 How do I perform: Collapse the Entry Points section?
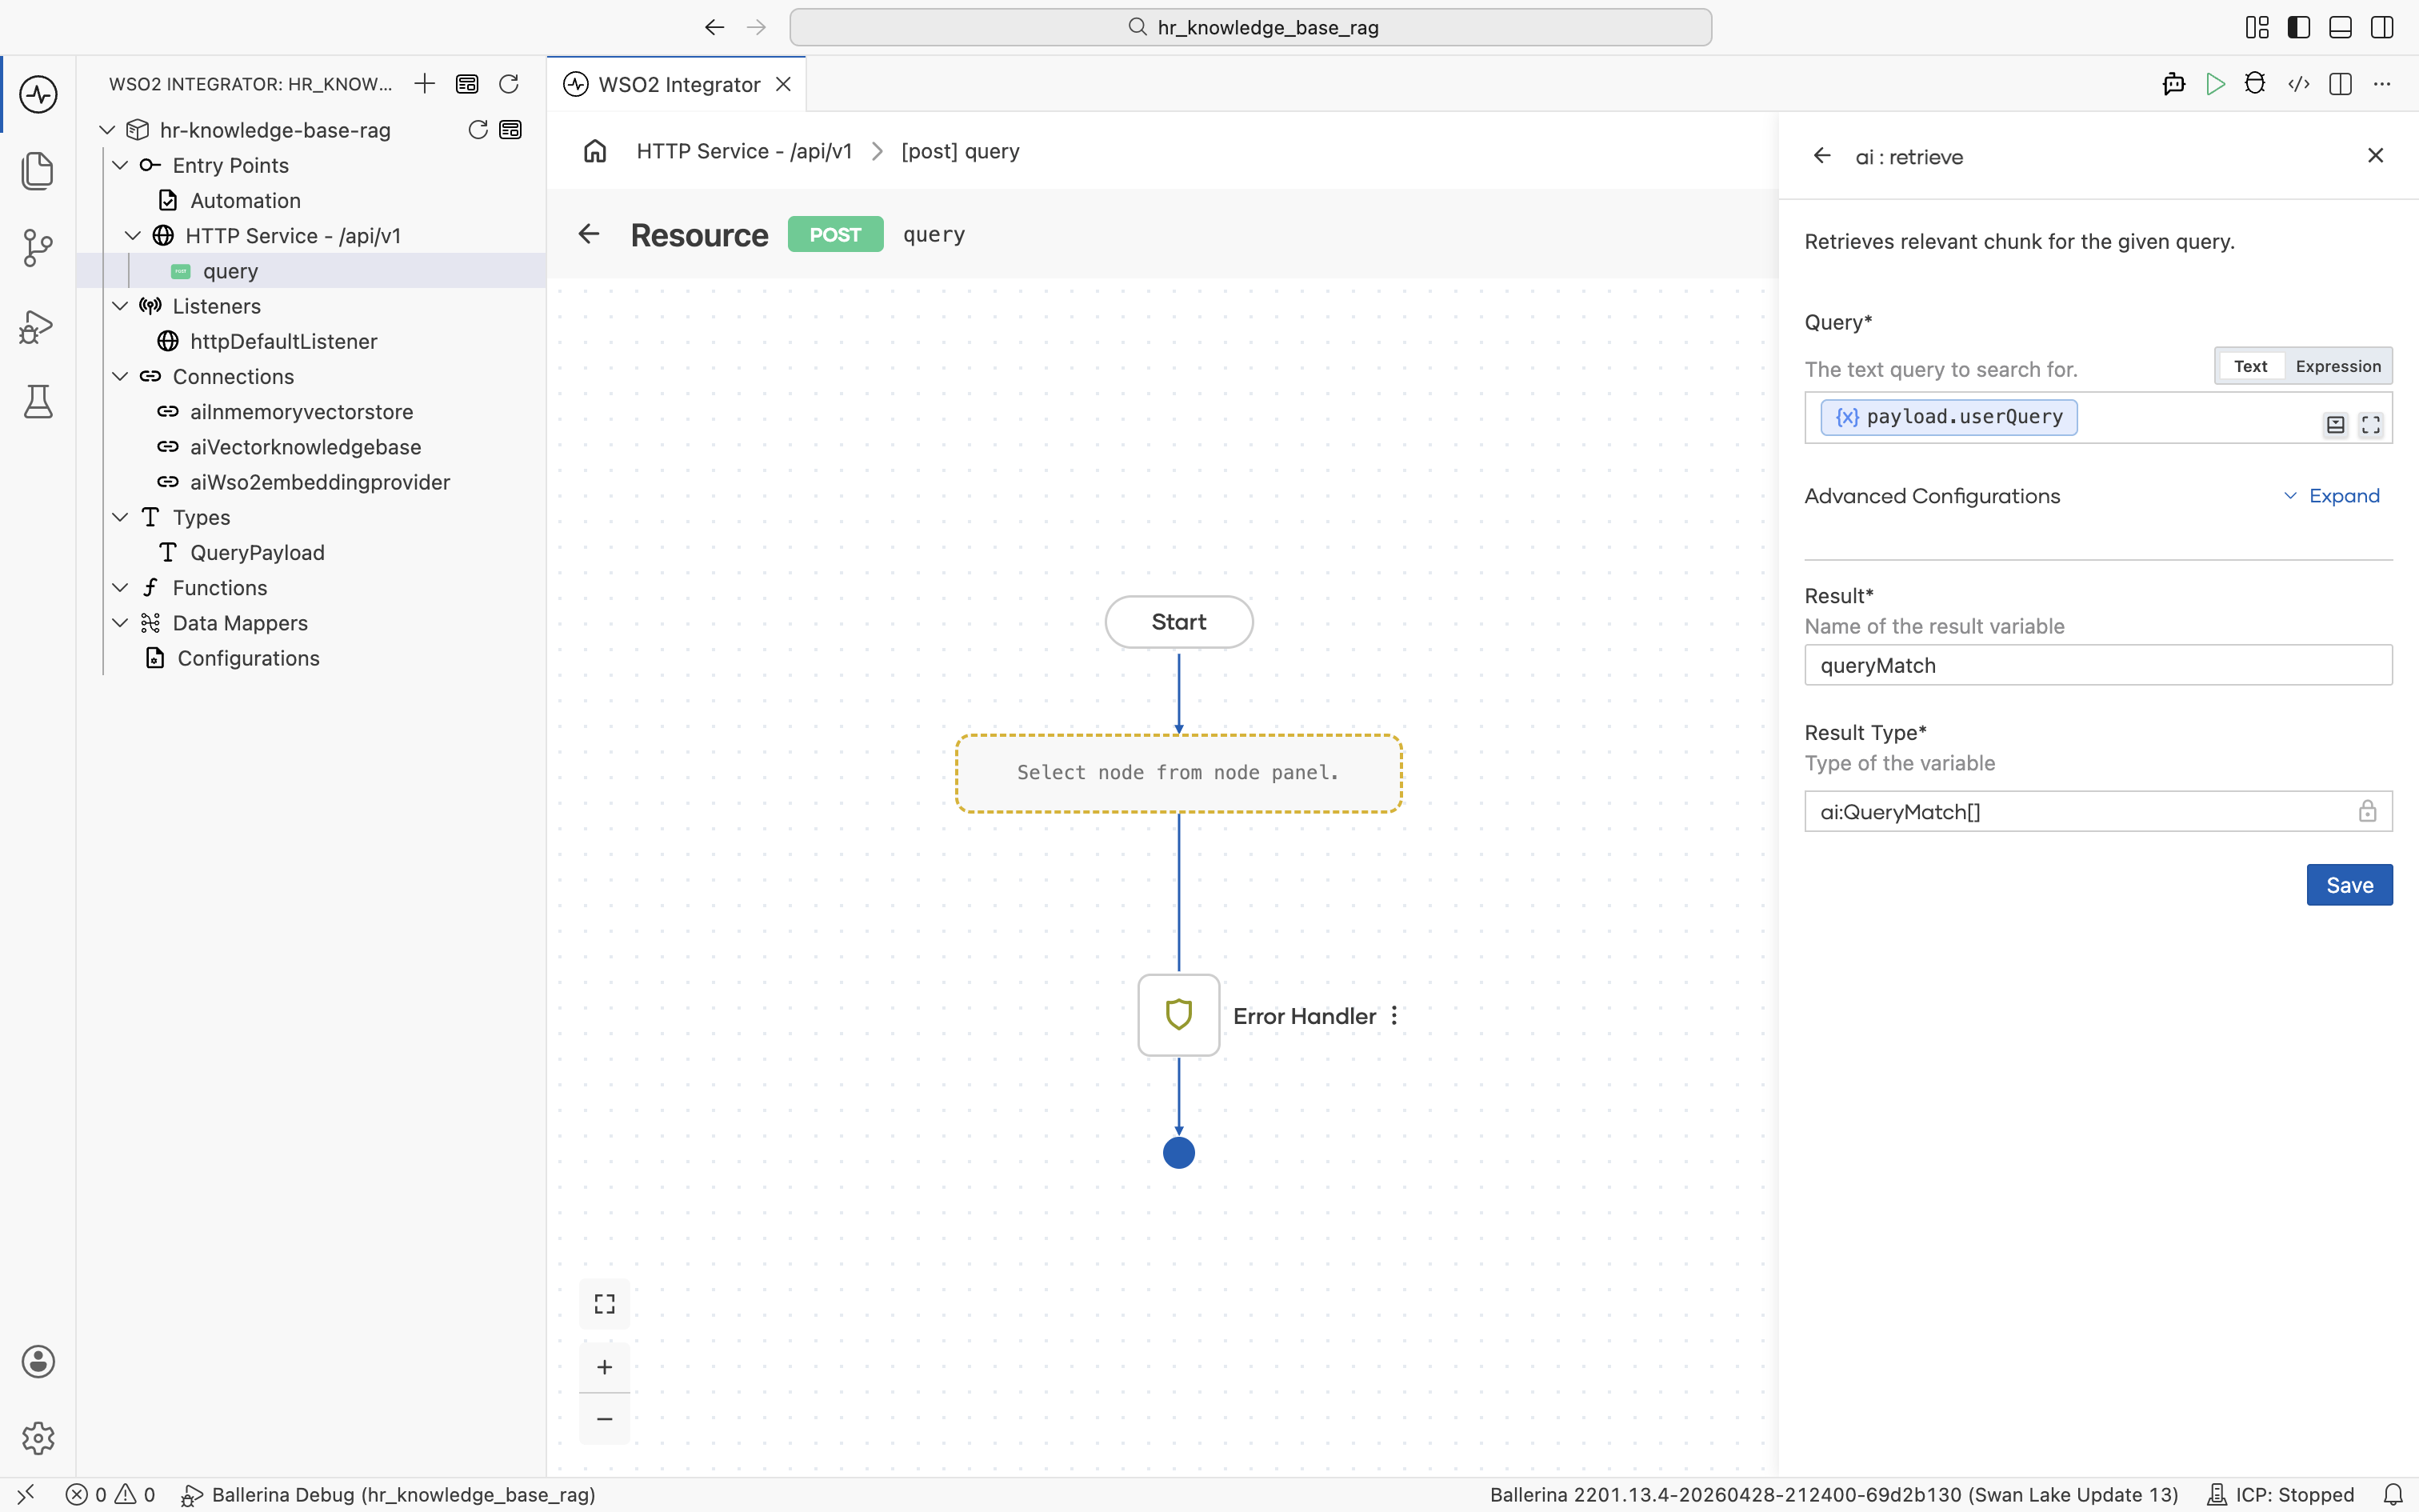pos(120,165)
